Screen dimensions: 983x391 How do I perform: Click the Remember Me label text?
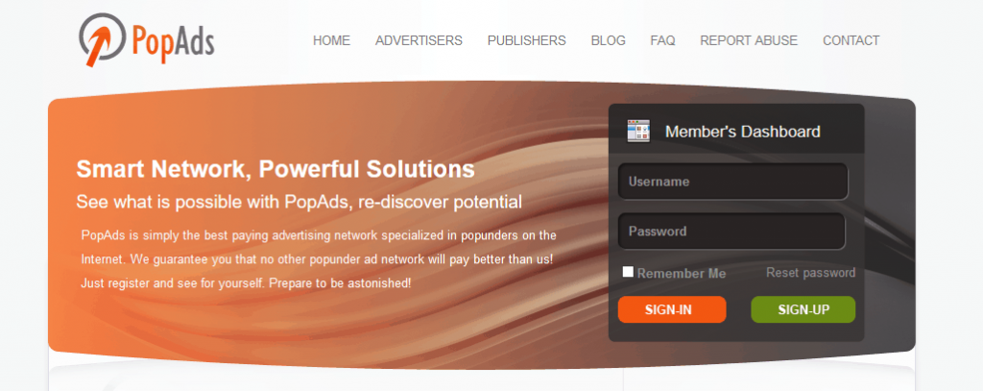(x=682, y=274)
